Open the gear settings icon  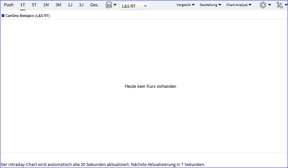click(263, 5)
